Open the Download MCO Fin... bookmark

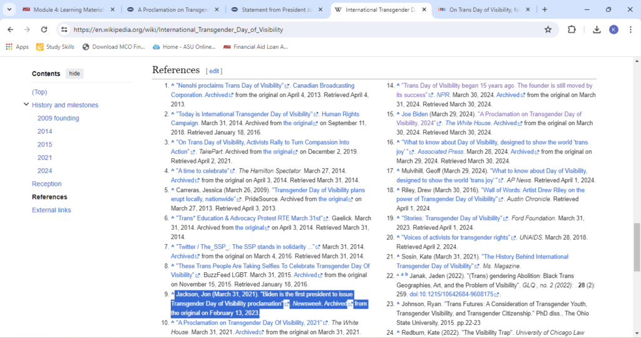pyautogui.click(x=114, y=47)
